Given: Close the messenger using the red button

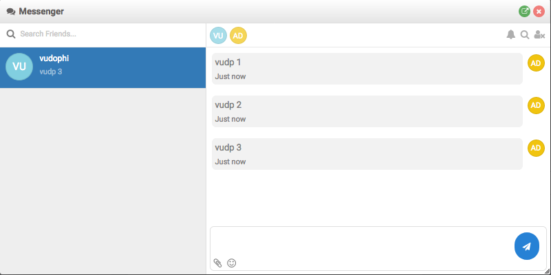Looking at the screenshot, I should pos(539,11).
